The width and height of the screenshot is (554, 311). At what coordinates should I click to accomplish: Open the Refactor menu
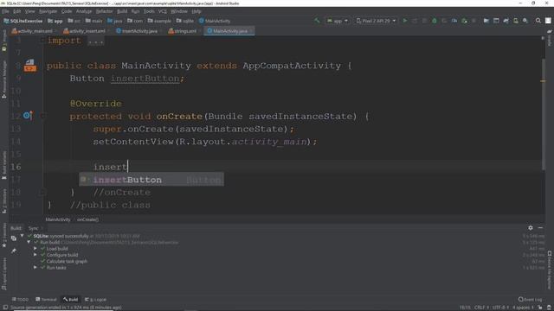pyautogui.click(x=104, y=11)
